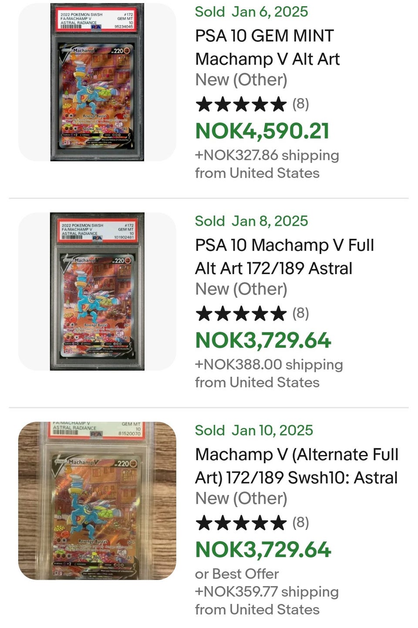Open listing PSA 10 GEM MINT Machamp V Alt Art
Screen dimensions: 418x628
[x=267, y=47]
